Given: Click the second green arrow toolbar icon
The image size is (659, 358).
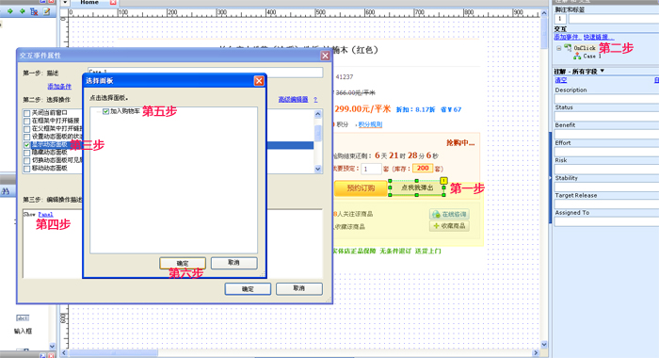Looking at the screenshot, I should click(x=22, y=12).
